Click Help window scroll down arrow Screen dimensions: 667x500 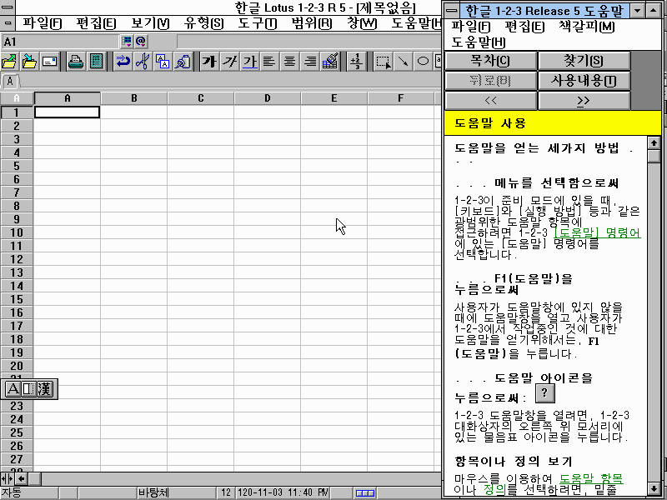point(654,488)
